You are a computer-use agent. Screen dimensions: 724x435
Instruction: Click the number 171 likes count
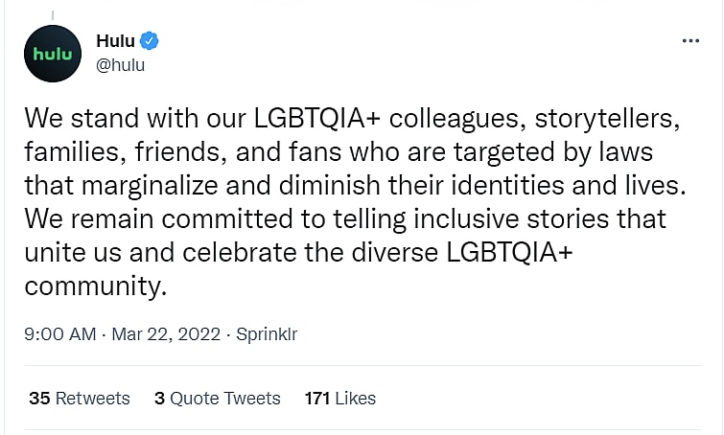pos(318,398)
